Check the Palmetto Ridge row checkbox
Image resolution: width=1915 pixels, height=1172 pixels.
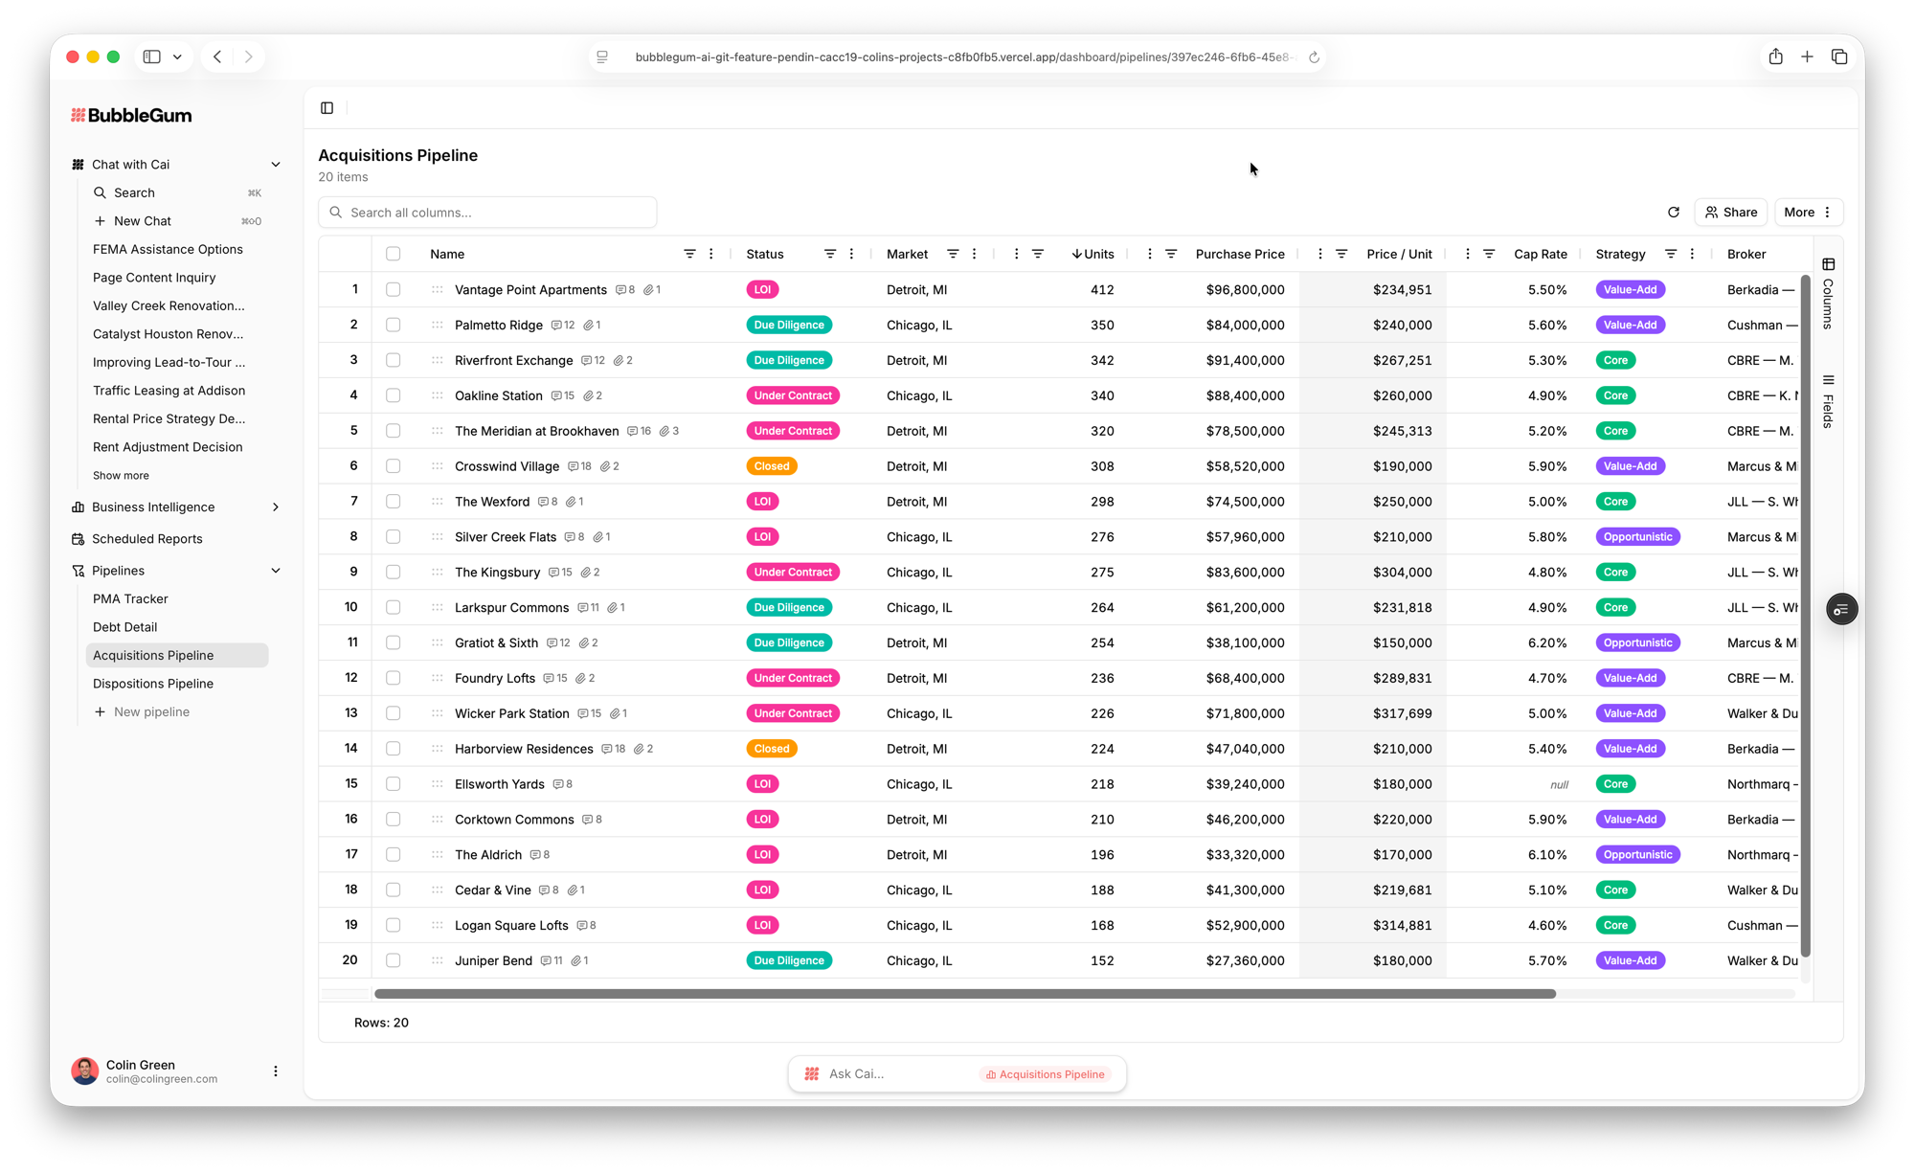(394, 325)
